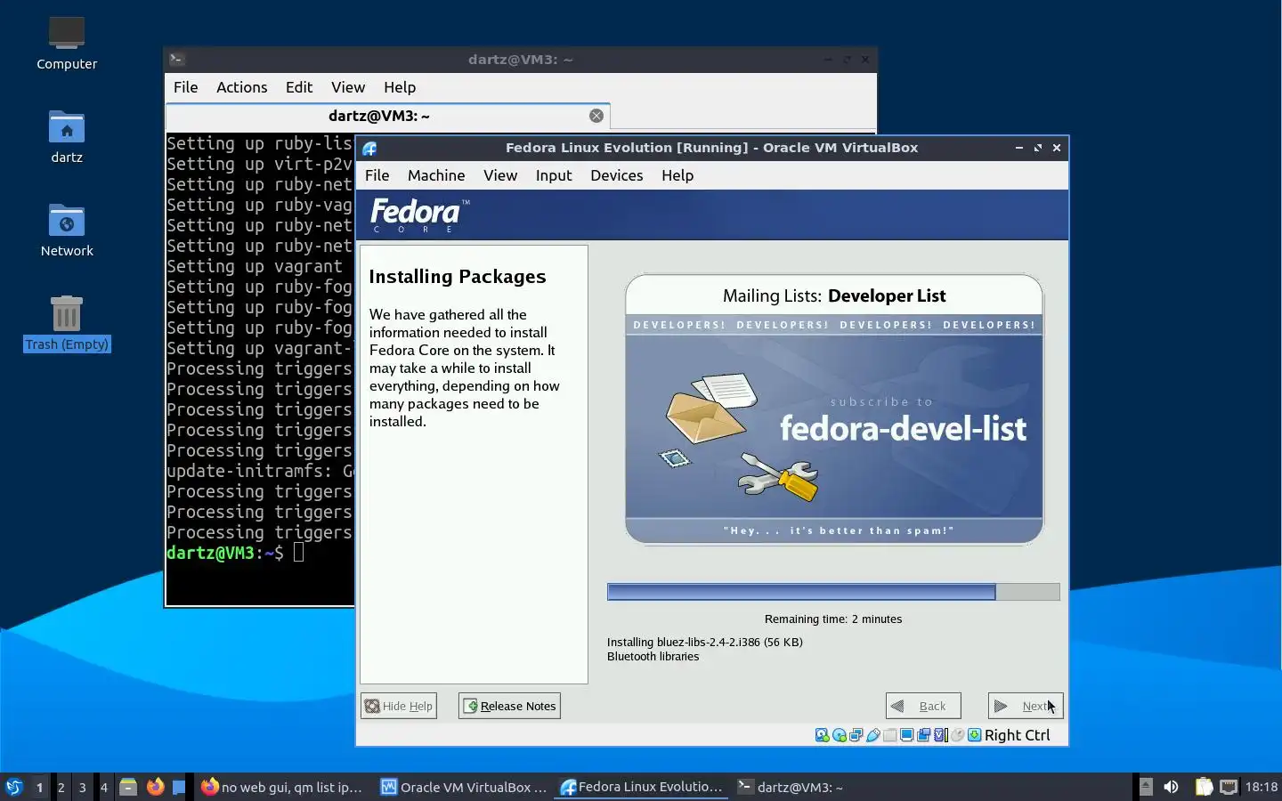Viewport: 1282px width, 801px height.
Task: Switch to Oracle VM VirtualBox taskbar window
Action: click(x=463, y=787)
